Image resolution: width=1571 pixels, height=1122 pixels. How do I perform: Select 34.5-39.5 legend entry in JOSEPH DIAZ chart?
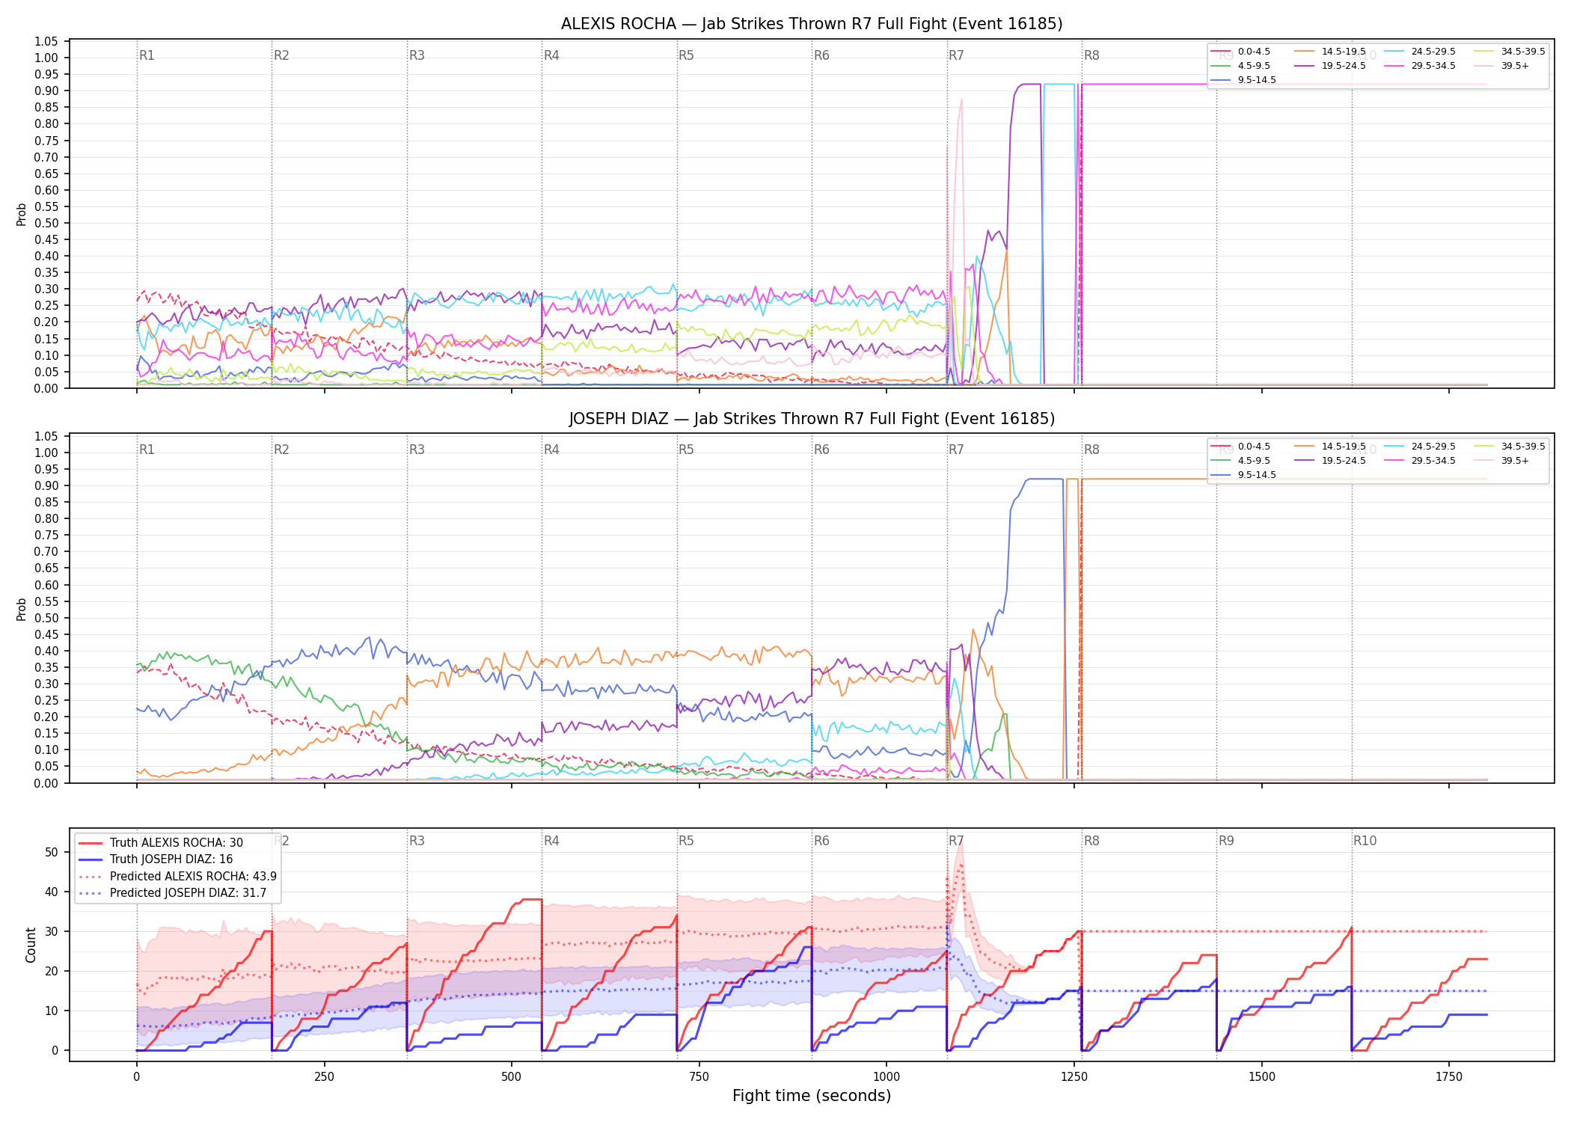tap(1510, 447)
